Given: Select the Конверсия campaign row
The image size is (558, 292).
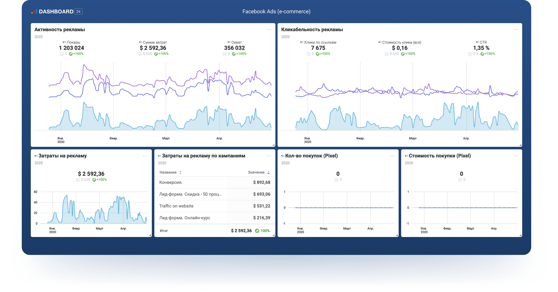Looking at the screenshot, I should click(x=171, y=183).
